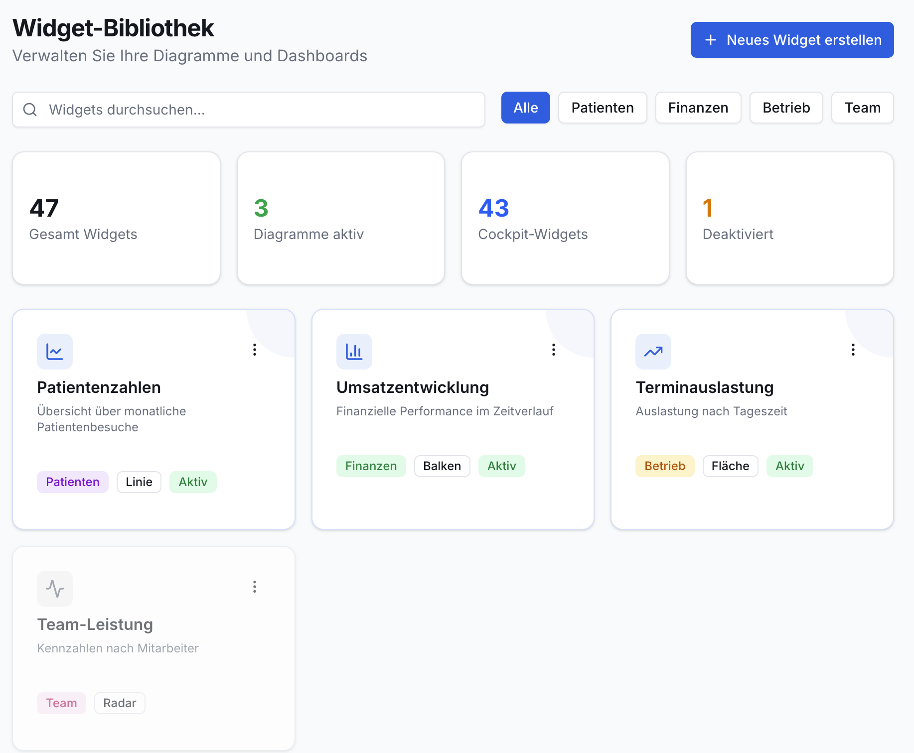Open the Terminauslastung widget title
914x753 pixels.
click(x=705, y=387)
